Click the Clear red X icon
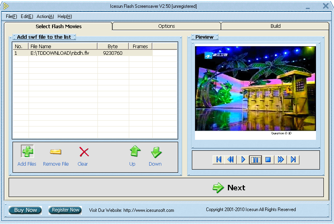Viewport: 334px width, 224px height. pyautogui.click(x=84, y=152)
